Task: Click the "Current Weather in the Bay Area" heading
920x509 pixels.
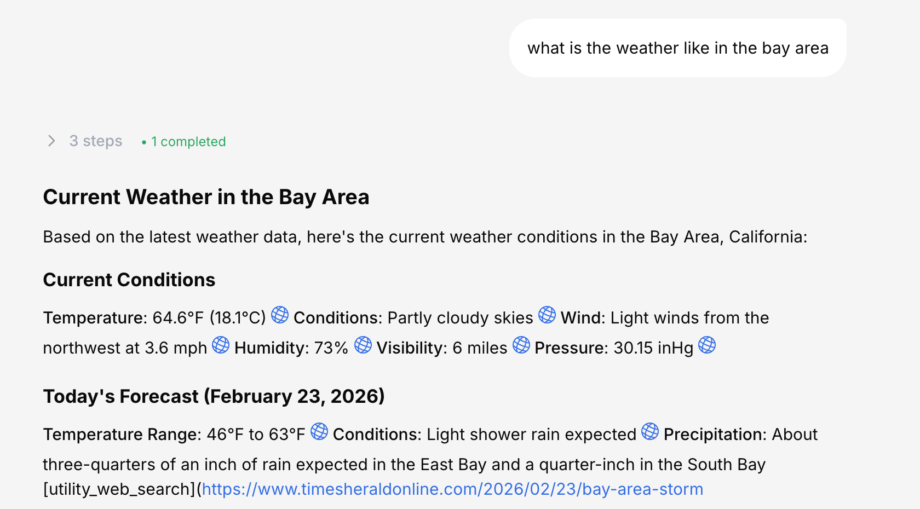Action: (x=206, y=197)
